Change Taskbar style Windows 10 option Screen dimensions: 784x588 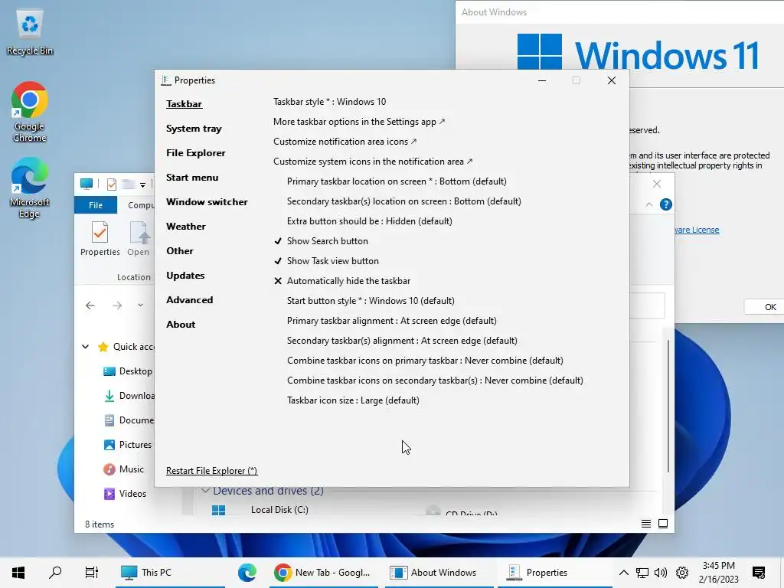pos(329,102)
